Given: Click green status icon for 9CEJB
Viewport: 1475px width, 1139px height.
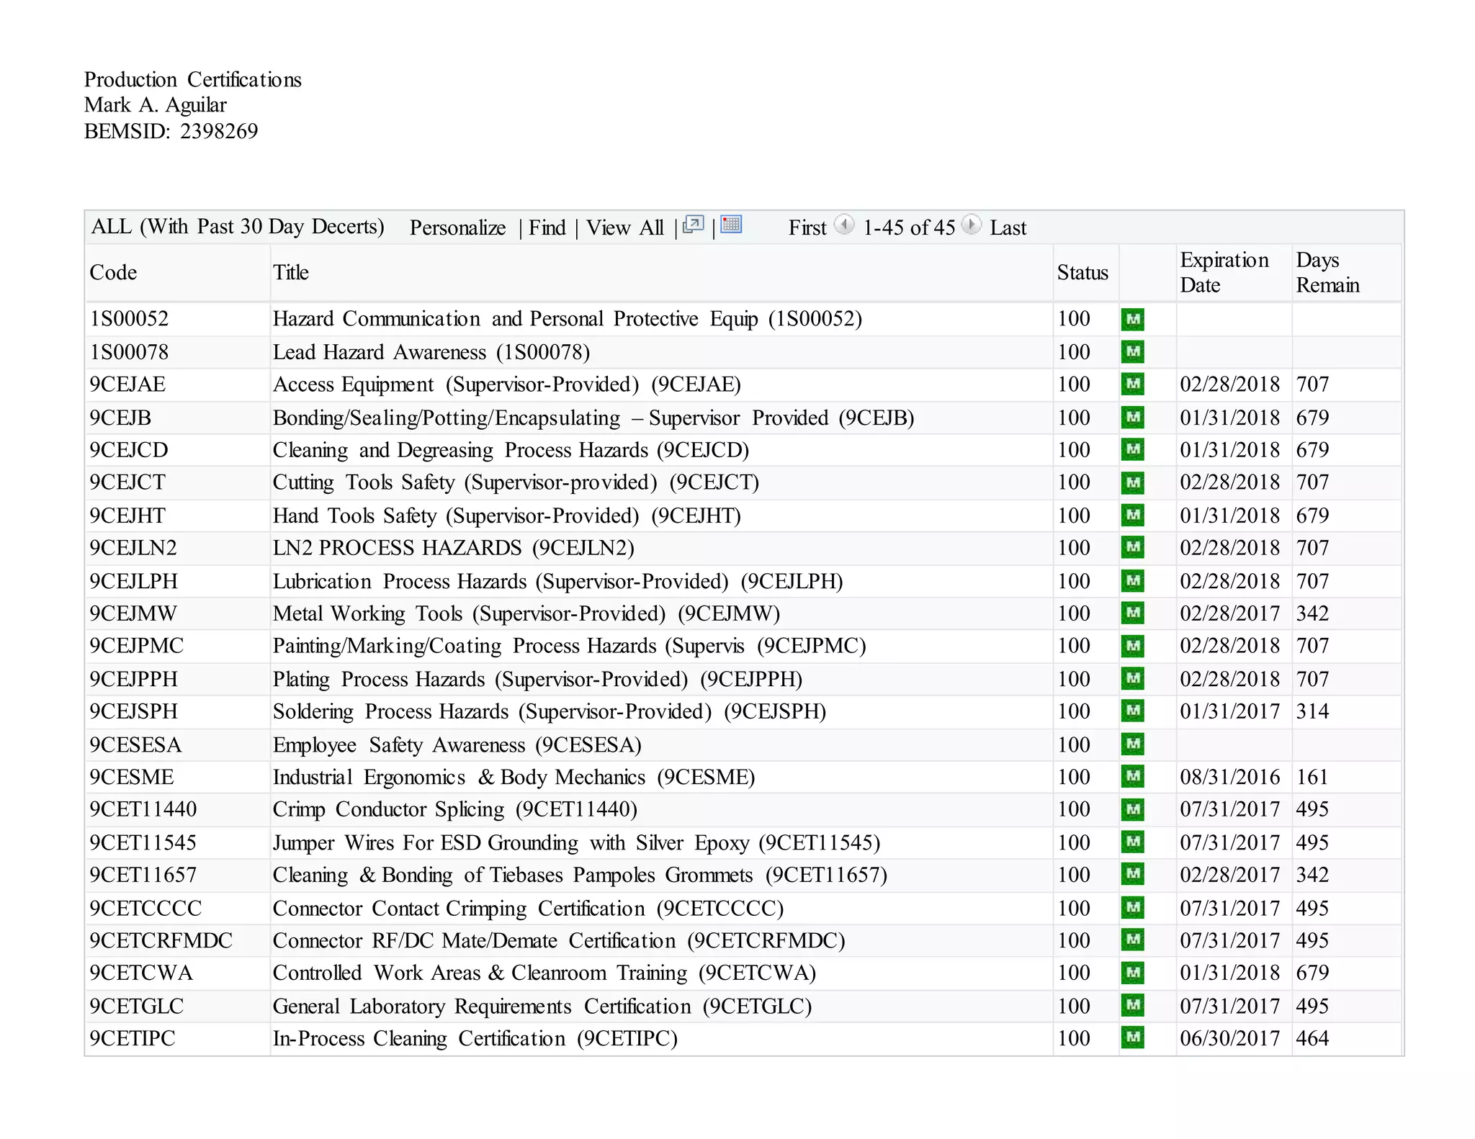Looking at the screenshot, I should pyautogui.click(x=1132, y=418).
